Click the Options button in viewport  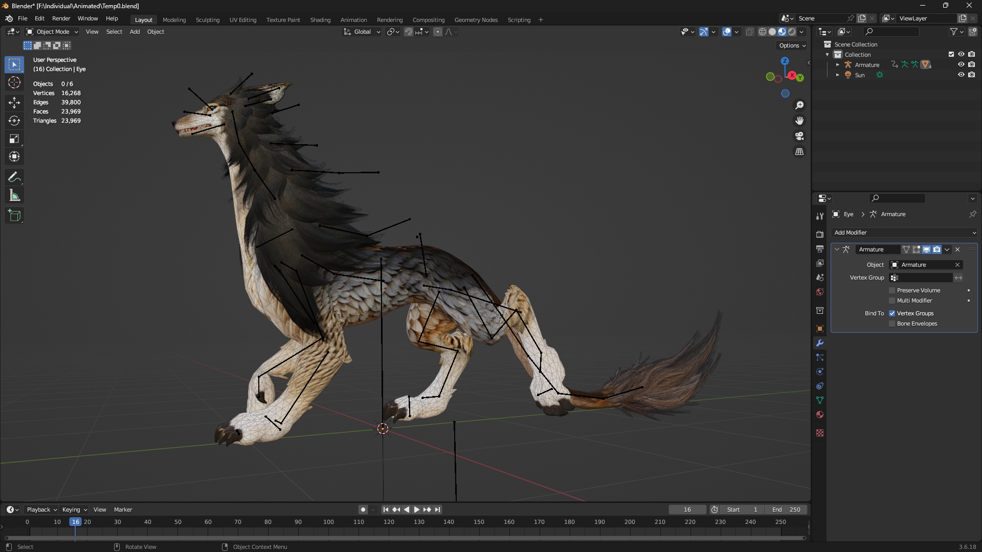coord(792,45)
